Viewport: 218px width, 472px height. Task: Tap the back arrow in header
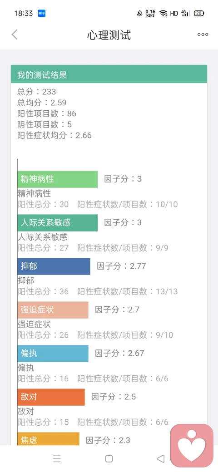[15, 34]
